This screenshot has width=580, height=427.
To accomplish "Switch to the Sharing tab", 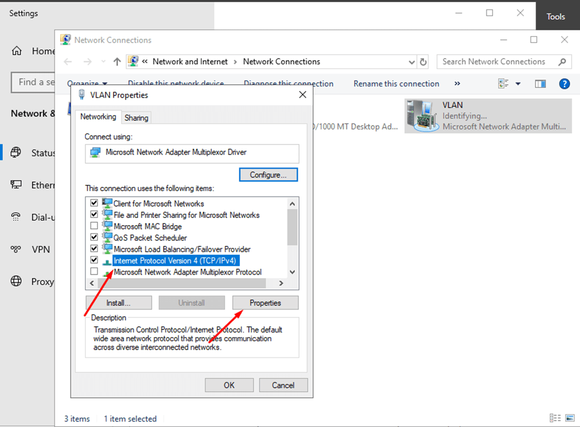I will click(x=136, y=117).
